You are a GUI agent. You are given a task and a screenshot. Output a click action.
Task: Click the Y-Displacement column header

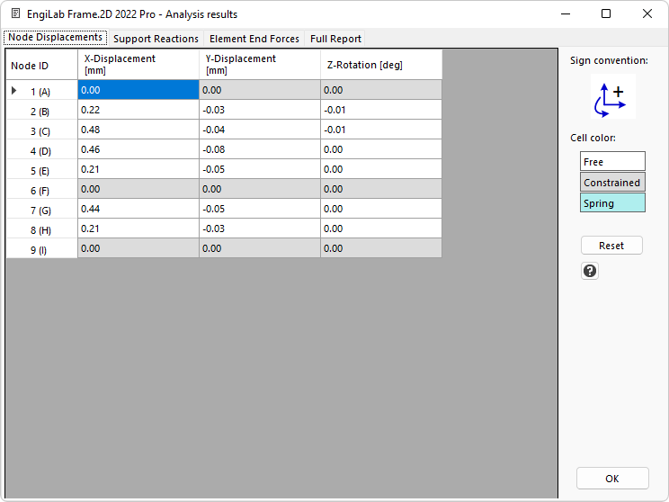click(259, 65)
